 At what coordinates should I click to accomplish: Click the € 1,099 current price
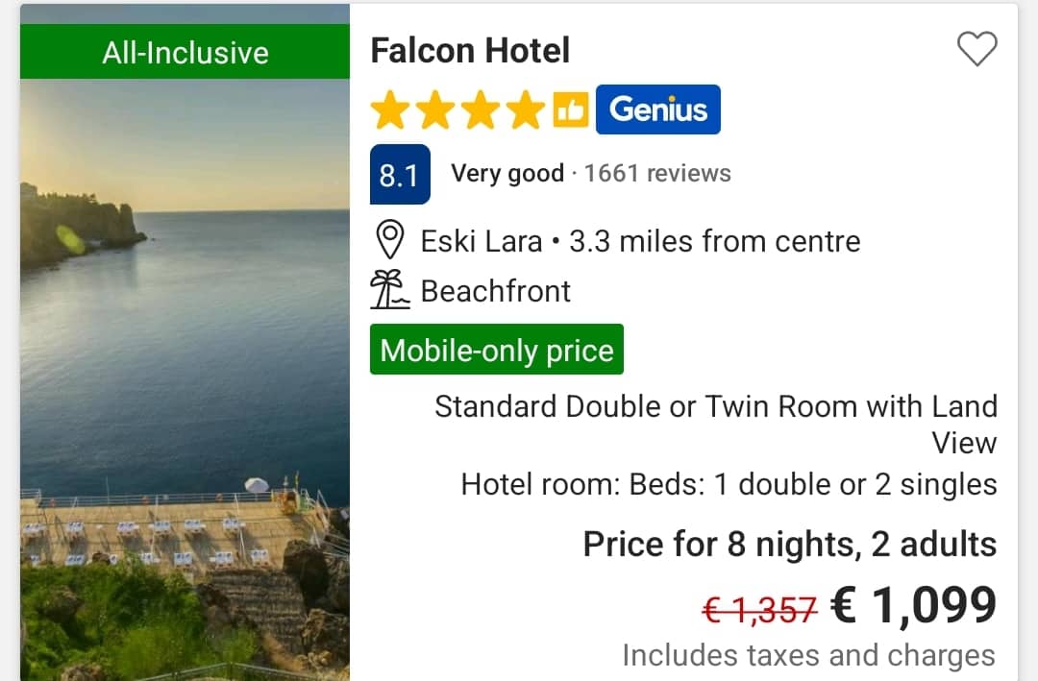click(x=914, y=606)
